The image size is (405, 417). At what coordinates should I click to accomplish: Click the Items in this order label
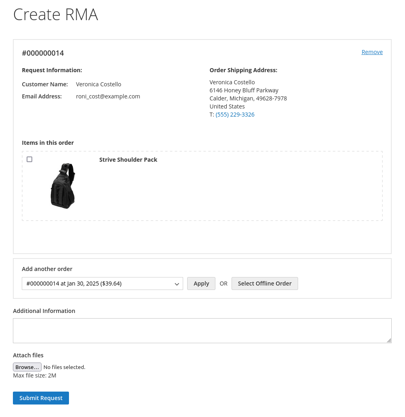click(48, 142)
